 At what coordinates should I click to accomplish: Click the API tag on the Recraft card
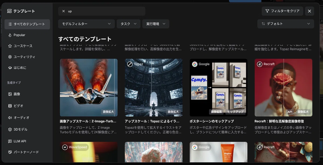[290, 111]
